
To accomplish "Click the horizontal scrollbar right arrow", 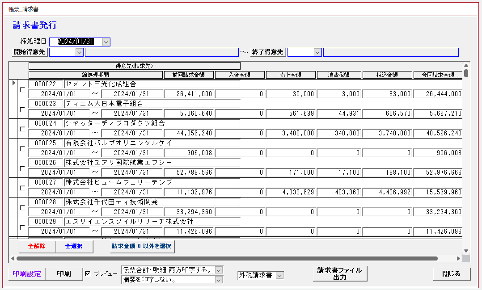I will pyautogui.click(x=458, y=258).
